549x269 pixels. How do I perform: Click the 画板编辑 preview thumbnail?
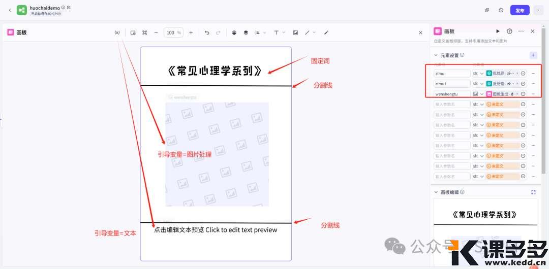point(485,232)
